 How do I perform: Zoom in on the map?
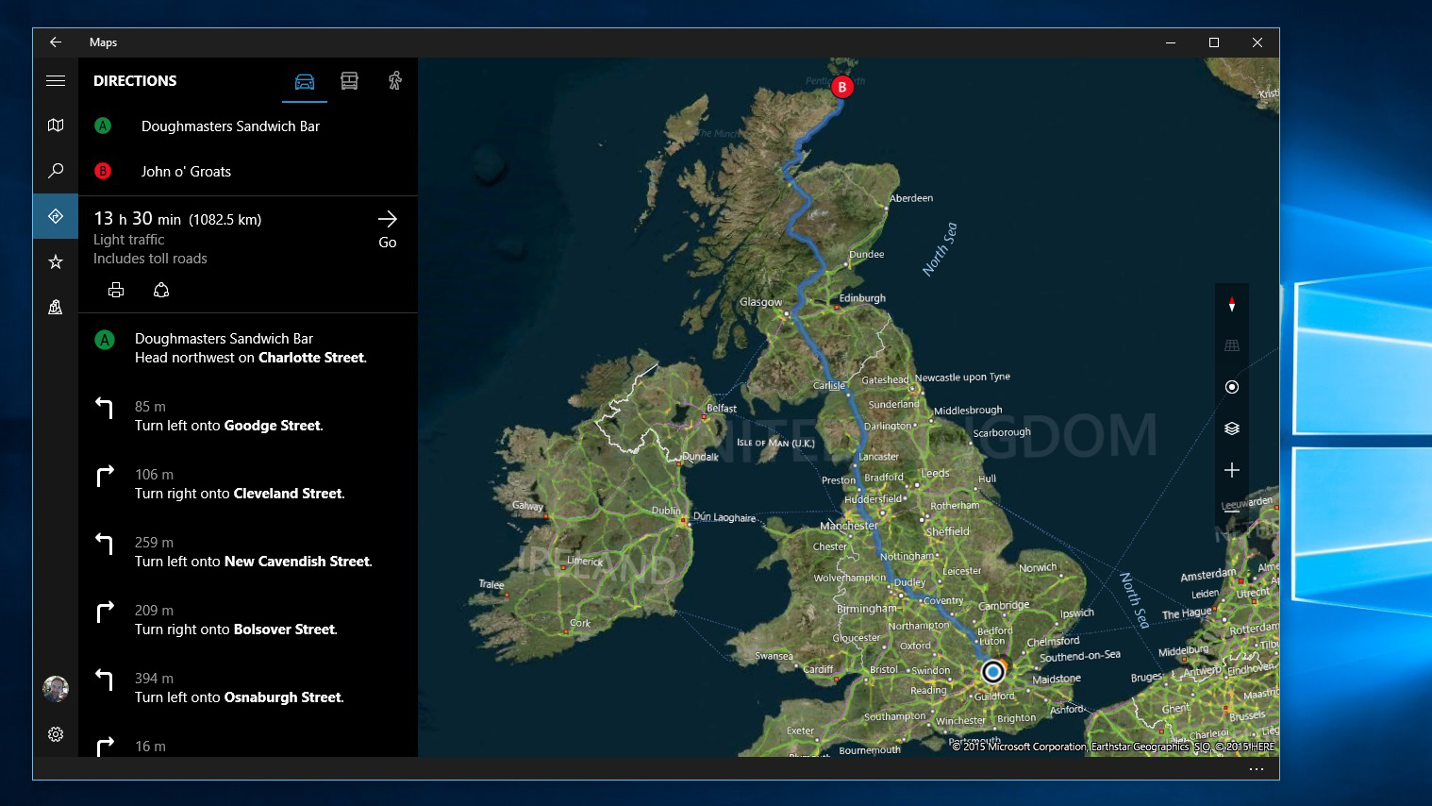(x=1232, y=469)
